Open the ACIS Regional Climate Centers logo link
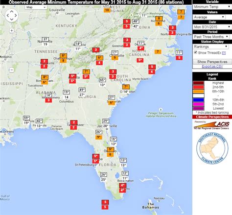The image size is (232, 215). 212,125
